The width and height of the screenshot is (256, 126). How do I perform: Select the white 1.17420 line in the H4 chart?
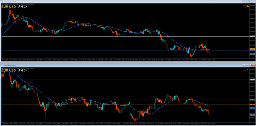click(125, 36)
